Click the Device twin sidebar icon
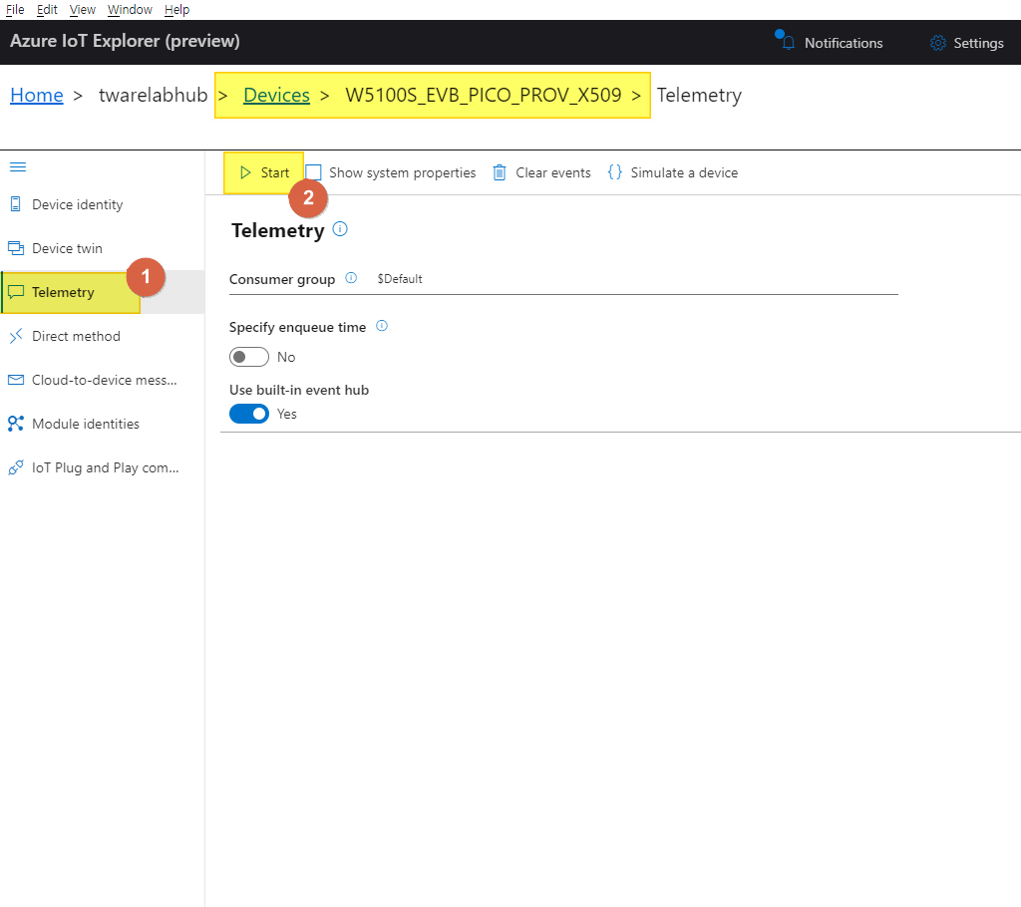Image resolution: width=1021 pixels, height=907 pixels. point(16,248)
